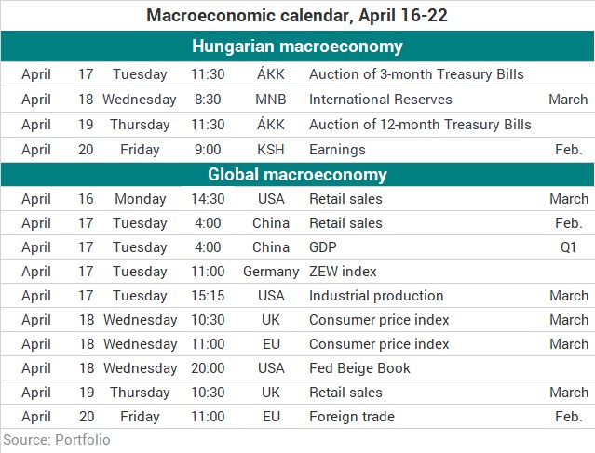Click the KSH Earnings entry
595x453 pixels.
pyautogui.click(x=337, y=150)
